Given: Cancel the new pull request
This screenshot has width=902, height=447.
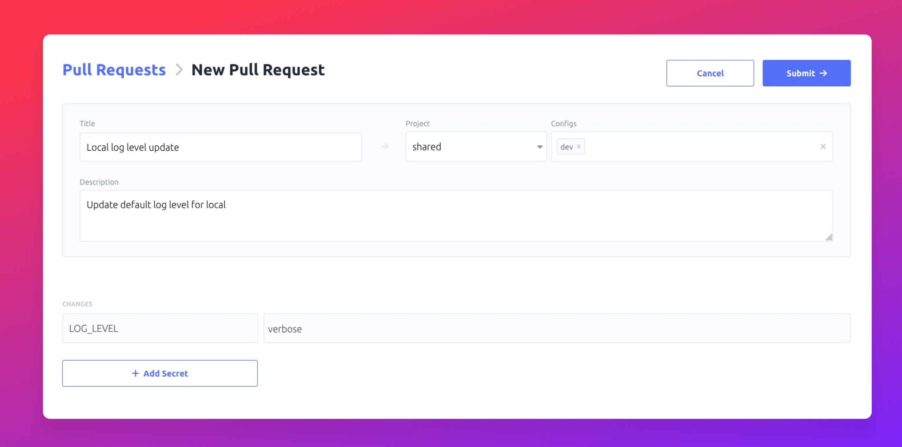Looking at the screenshot, I should click(x=710, y=73).
